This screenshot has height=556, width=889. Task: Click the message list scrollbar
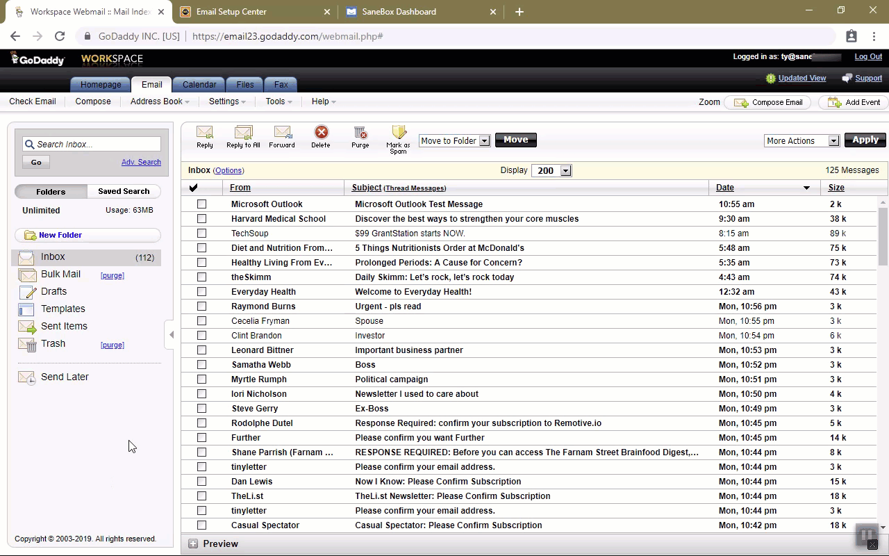[883, 236]
